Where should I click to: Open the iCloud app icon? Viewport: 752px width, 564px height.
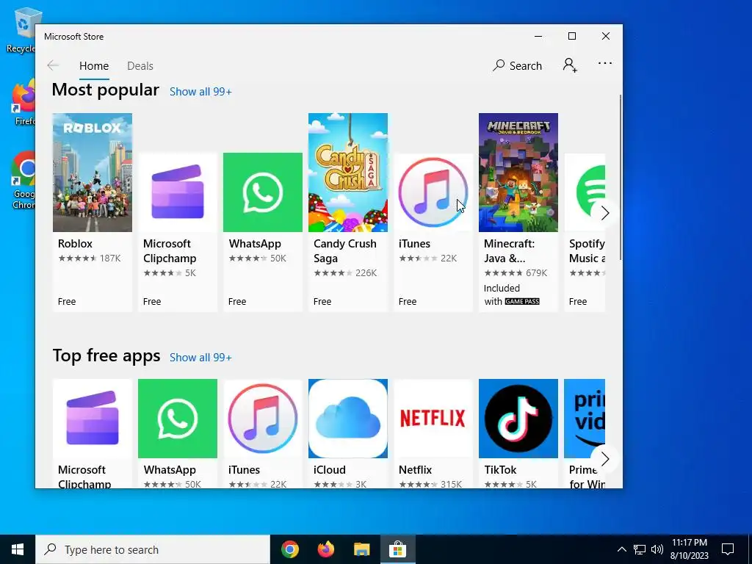click(347, 419)
